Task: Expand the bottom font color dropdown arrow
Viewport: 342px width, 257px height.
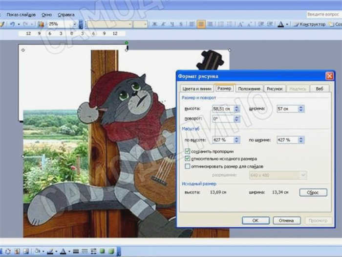Action: coord(69,252)
